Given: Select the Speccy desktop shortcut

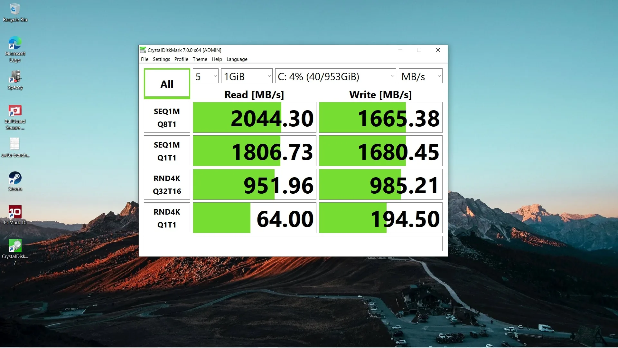Looking at the screenshot, I should 15,80.
